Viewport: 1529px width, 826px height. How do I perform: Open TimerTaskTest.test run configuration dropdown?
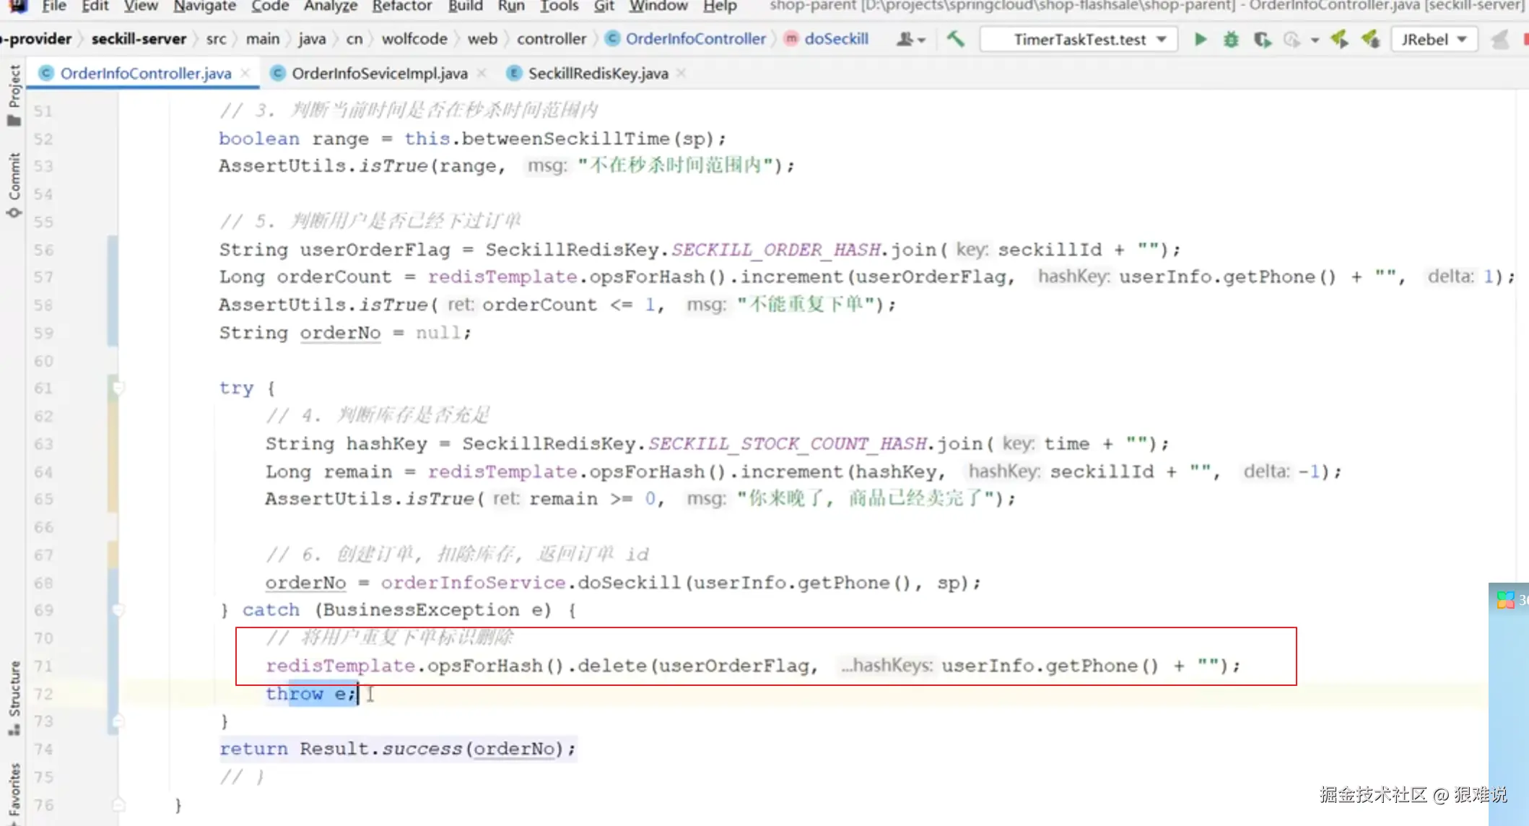(x=1079, y=39)
